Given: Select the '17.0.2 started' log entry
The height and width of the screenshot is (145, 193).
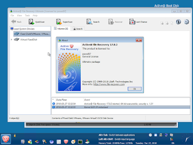Looking at the screenshot, I should tap(121, 104).
